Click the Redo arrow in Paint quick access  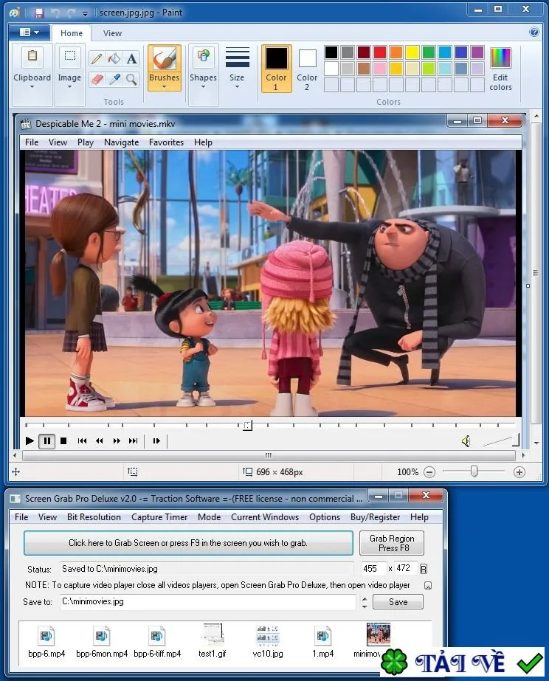coord(71,13)
